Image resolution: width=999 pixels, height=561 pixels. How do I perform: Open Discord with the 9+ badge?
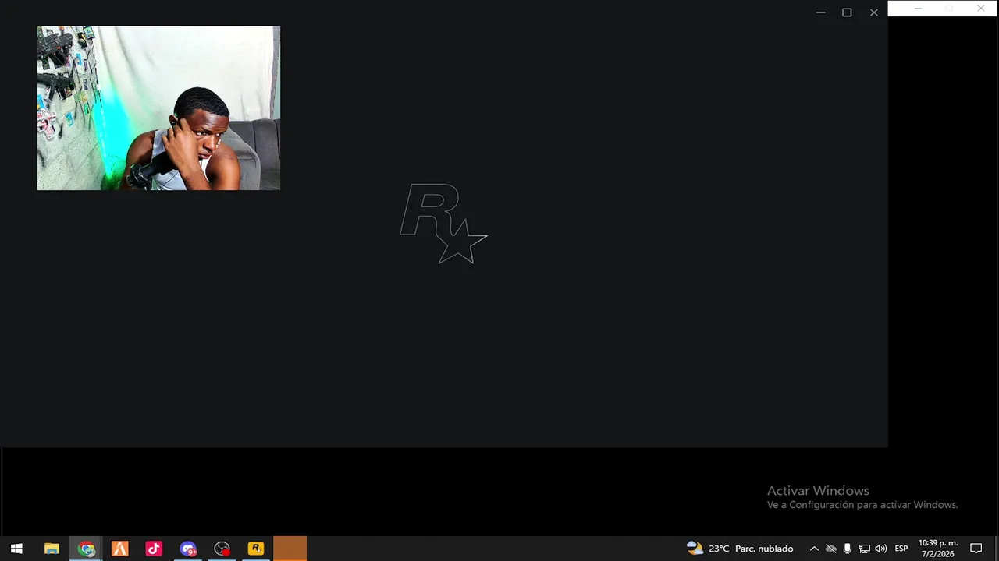click(x=188, y=549)
